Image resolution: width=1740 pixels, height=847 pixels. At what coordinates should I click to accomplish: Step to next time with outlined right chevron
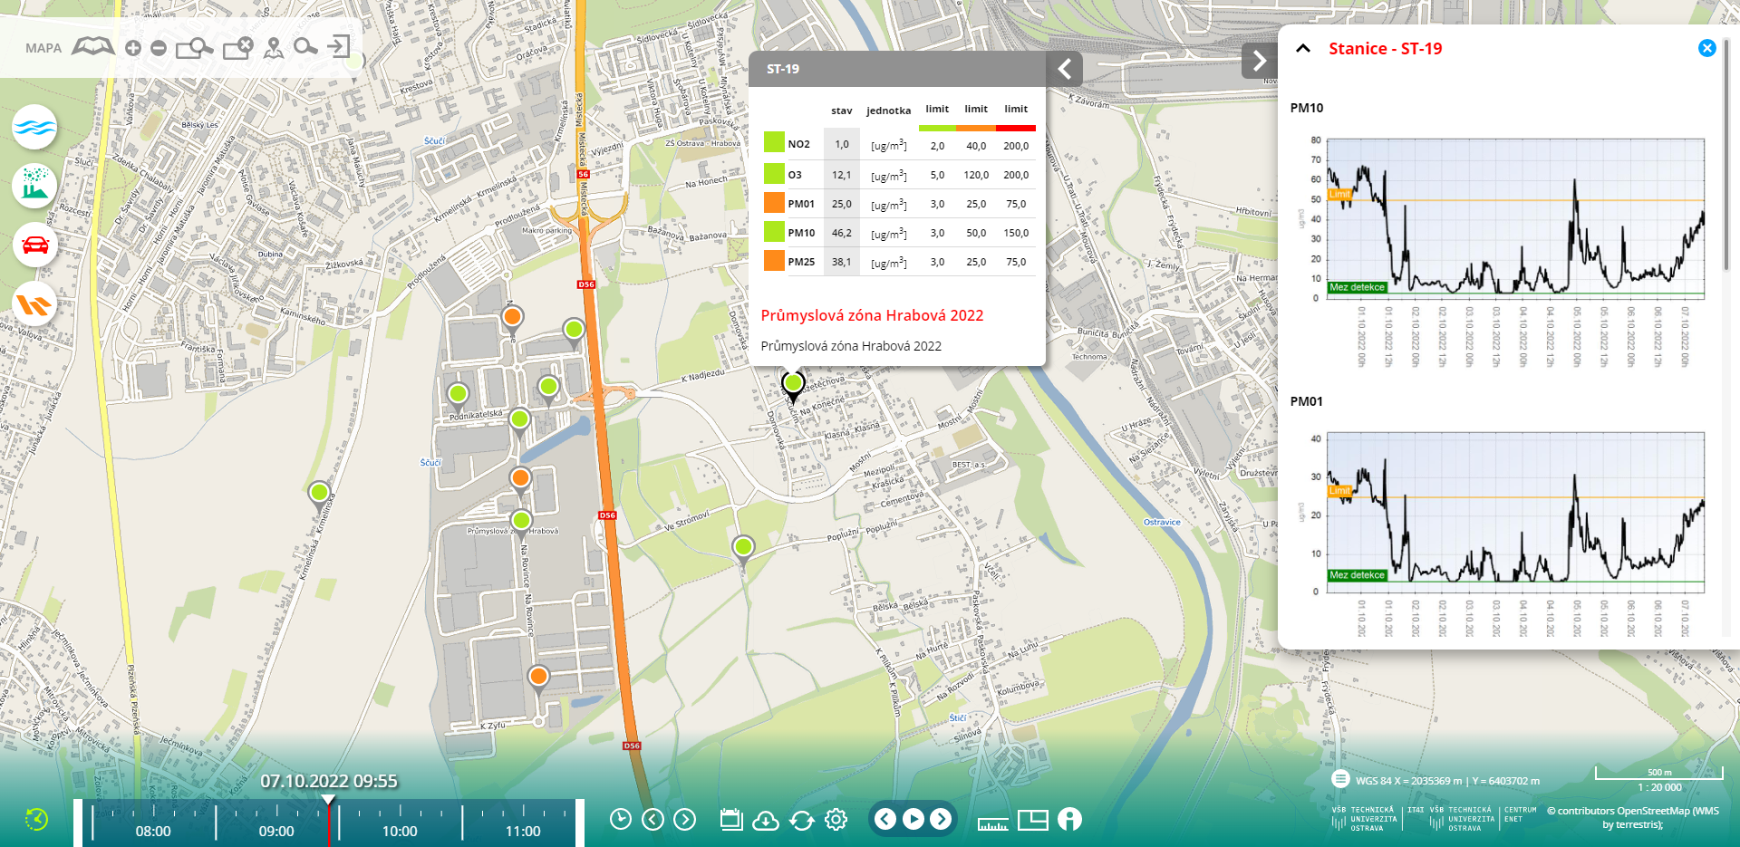685,820
